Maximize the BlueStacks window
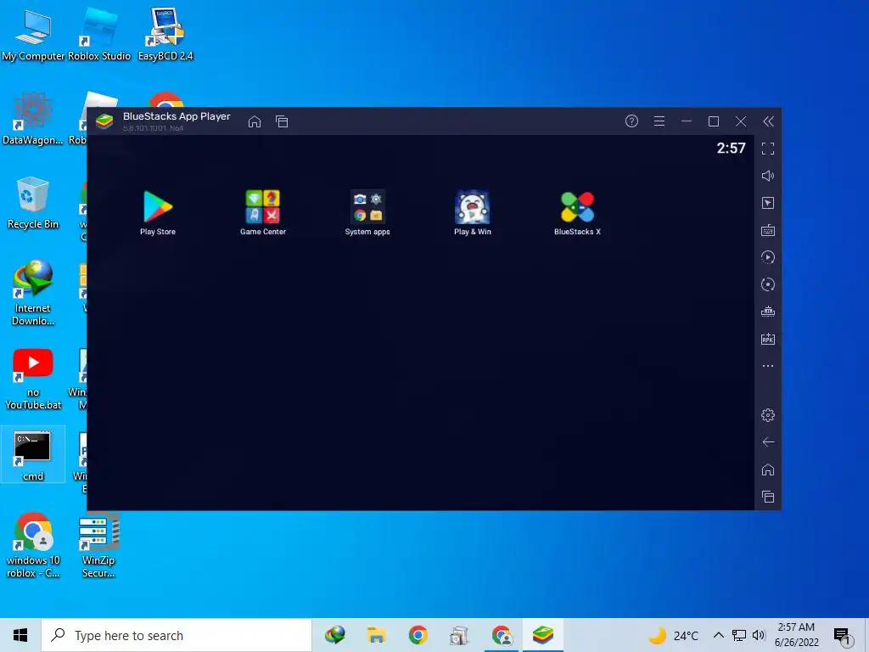 pos(713,121)
